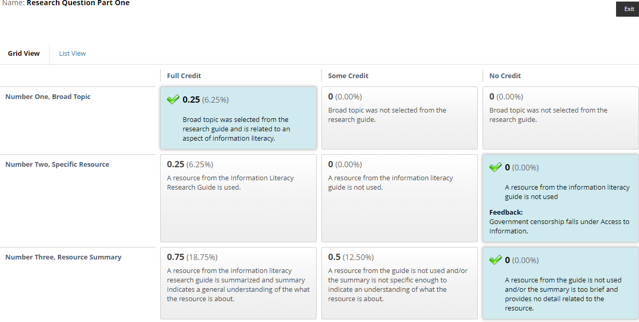
Task: Select Some Credit cell for Number One, Broad Topic
Action: click(x=400, y=118)
